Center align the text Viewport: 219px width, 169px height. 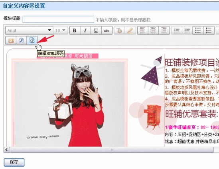coord(153,30)
